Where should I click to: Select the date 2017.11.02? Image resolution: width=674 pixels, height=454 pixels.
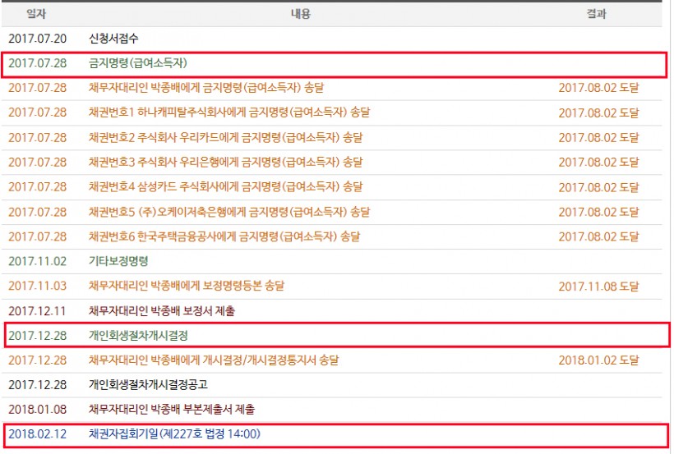pos(37,261)
